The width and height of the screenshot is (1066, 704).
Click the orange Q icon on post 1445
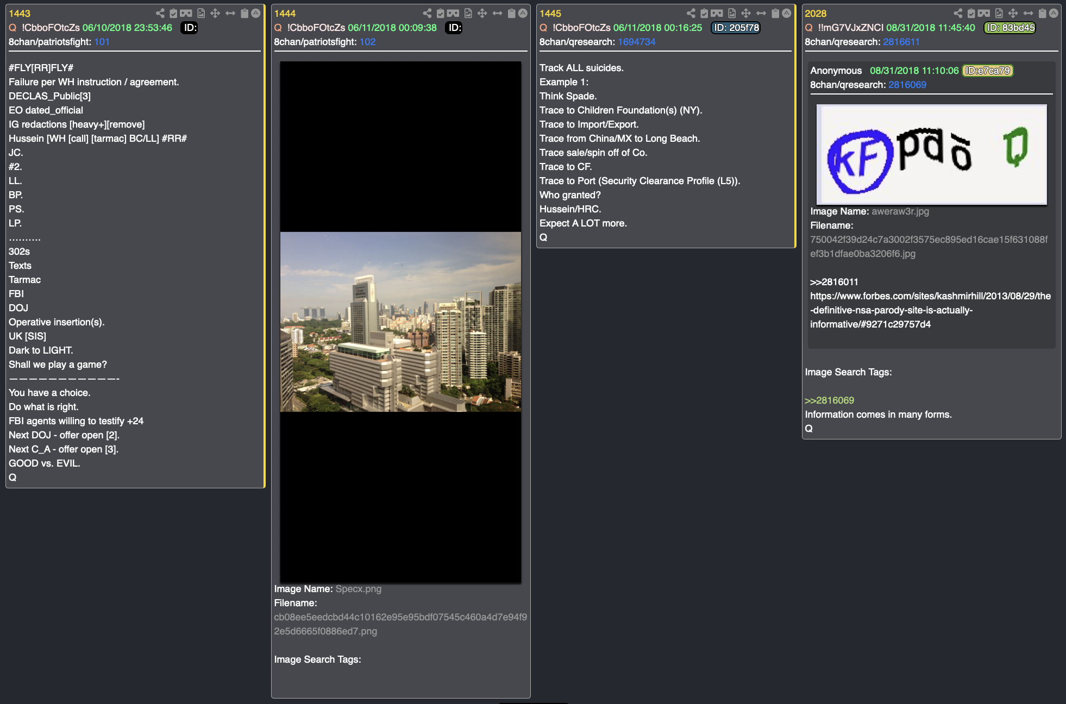(543, 28)
